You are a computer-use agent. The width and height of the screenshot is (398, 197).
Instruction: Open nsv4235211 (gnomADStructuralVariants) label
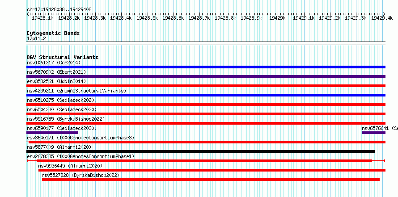tap(76, 91)
